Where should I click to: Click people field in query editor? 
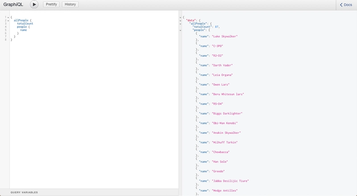(x=22, y=27)
